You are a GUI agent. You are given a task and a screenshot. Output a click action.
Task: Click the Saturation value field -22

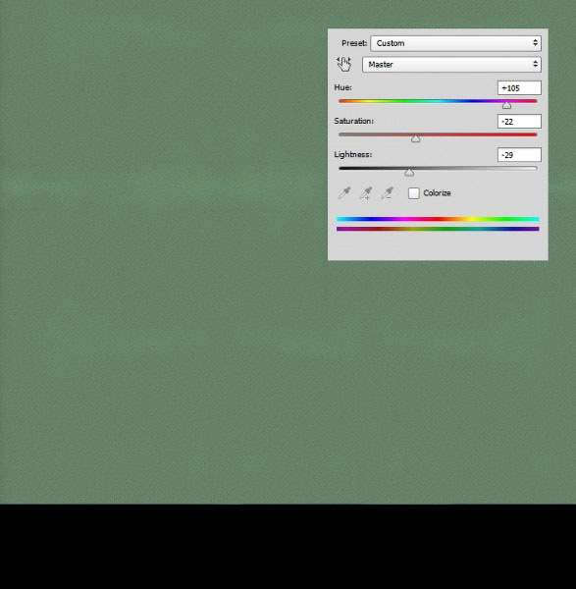point(519,122)
